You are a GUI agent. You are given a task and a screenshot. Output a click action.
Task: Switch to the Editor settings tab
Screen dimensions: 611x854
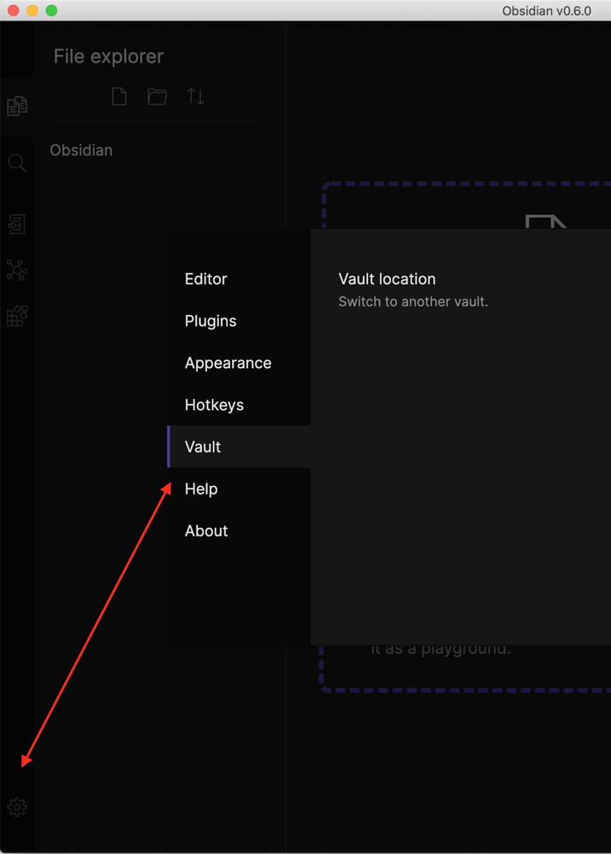(x=206, y=279)
